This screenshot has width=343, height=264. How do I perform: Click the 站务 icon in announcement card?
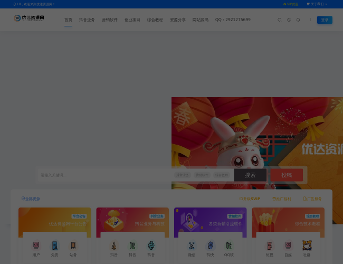click(x=73, y=246)
